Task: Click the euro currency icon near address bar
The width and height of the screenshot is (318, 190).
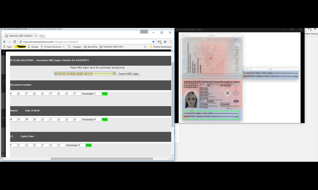Action: pyautogui.click(x=165, y=42)
